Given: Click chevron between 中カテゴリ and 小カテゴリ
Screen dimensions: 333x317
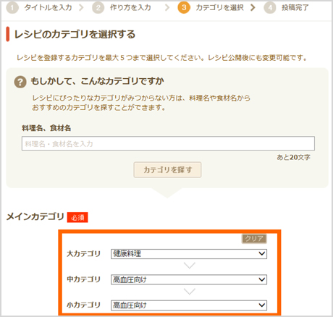Looking at the screenshot, I should [189, 292].
